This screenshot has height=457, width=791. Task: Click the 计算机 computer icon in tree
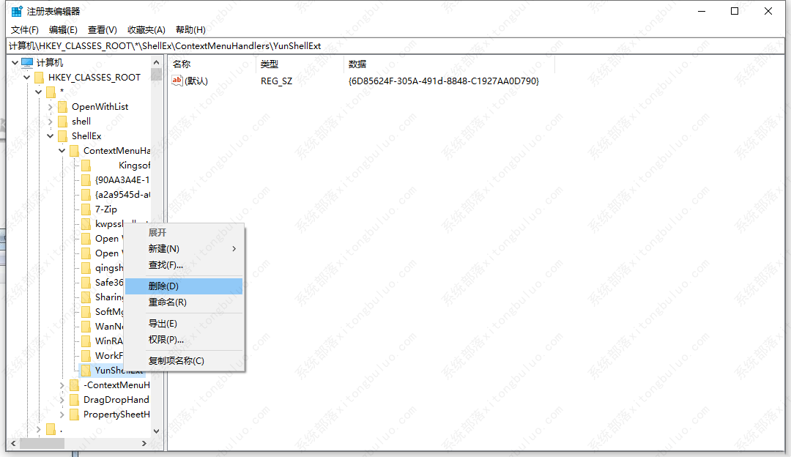(x=27, y=63)
